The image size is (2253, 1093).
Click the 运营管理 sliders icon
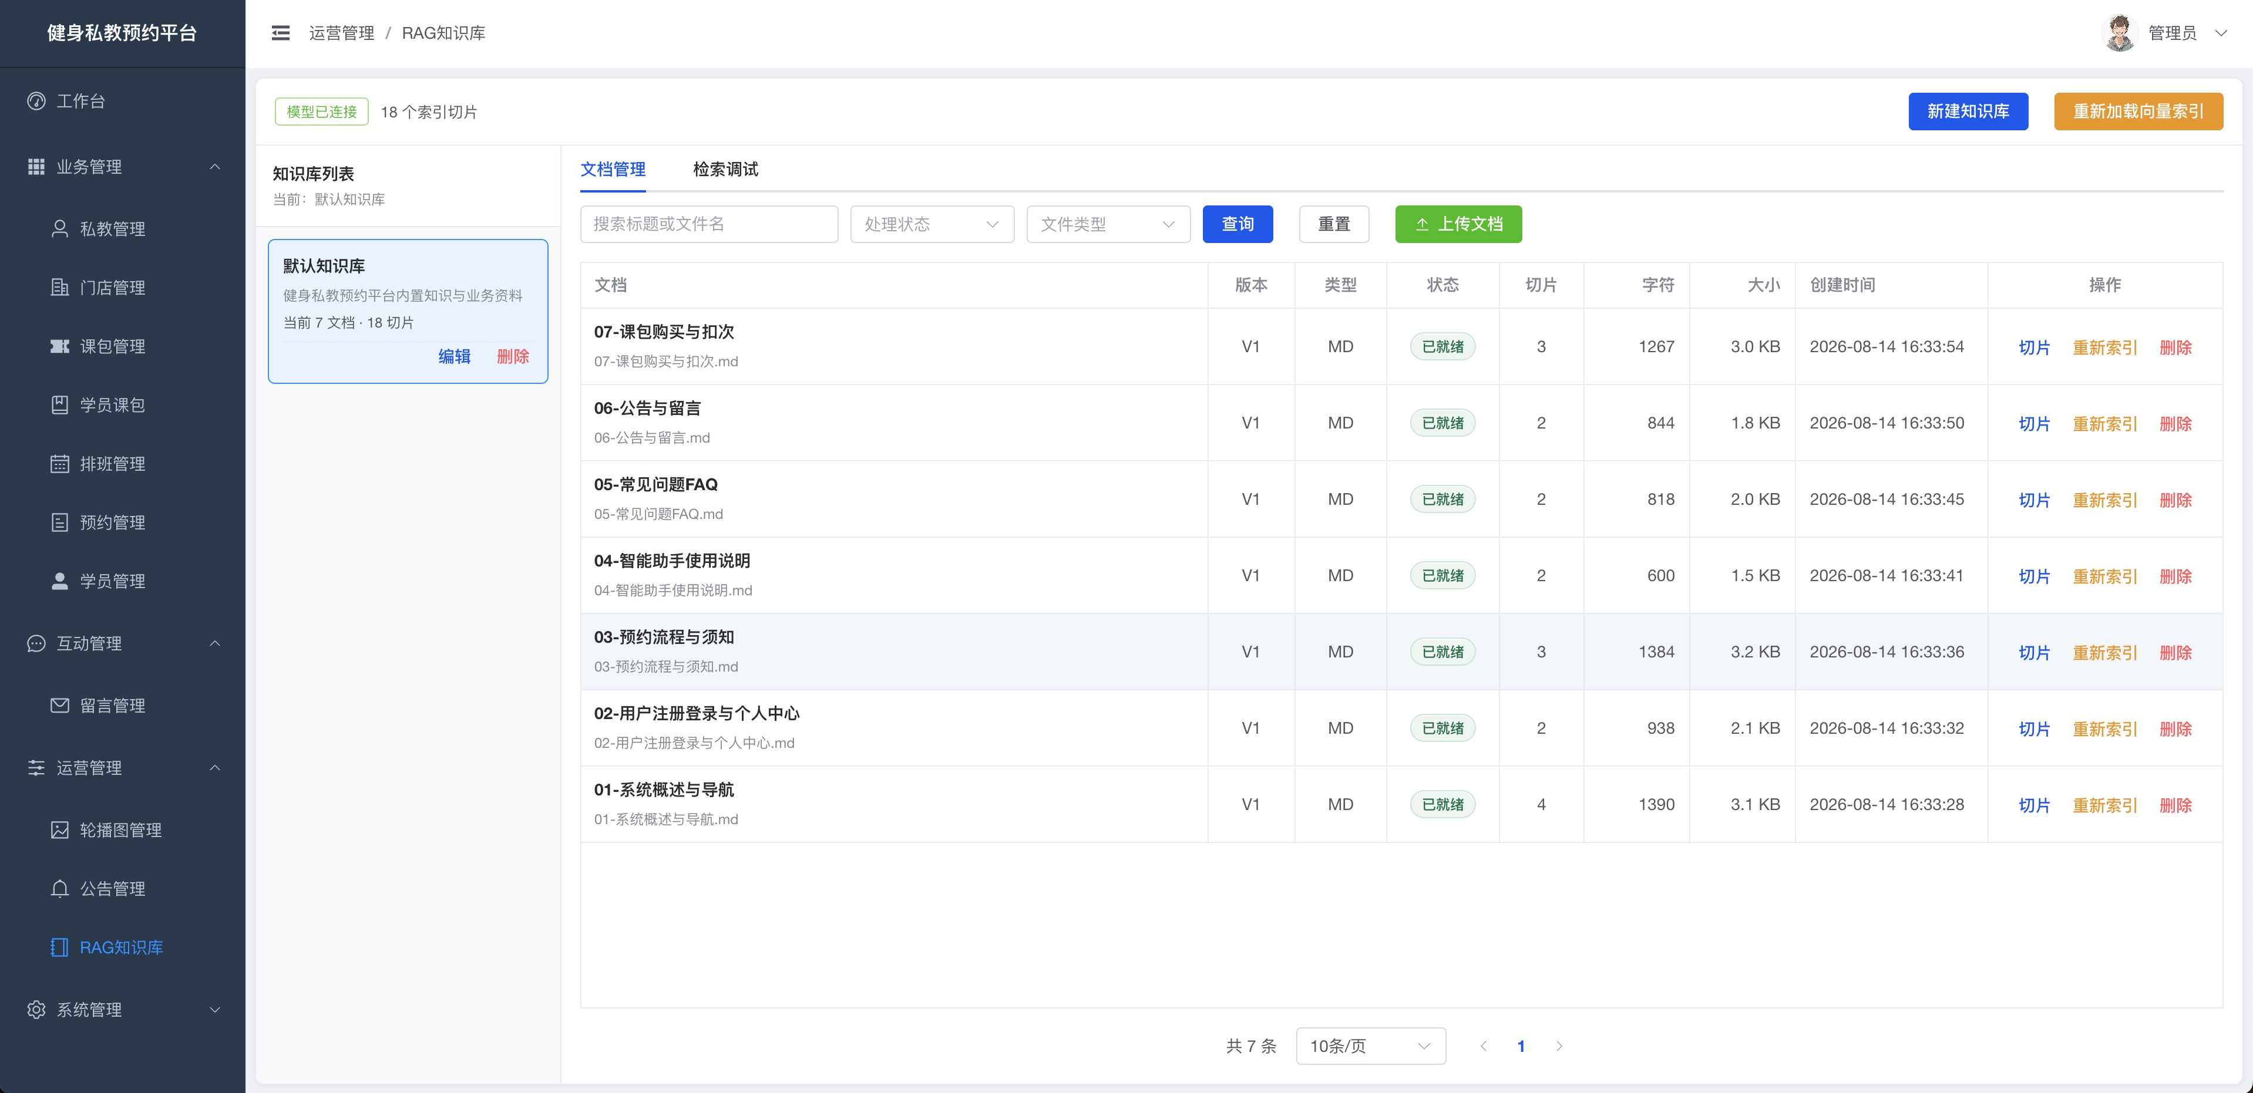36,768
